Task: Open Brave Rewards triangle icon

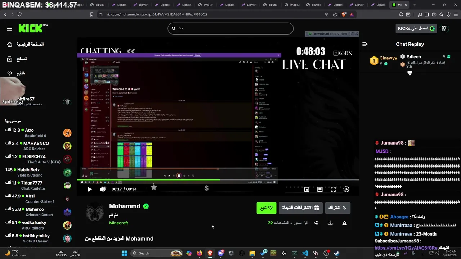Action: coord(352,14)
